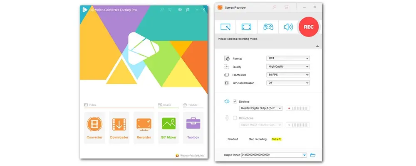Click the highlighted Ctrl + F1 shortcut
This screenshot has height=166, width=416.
[277, 139]
